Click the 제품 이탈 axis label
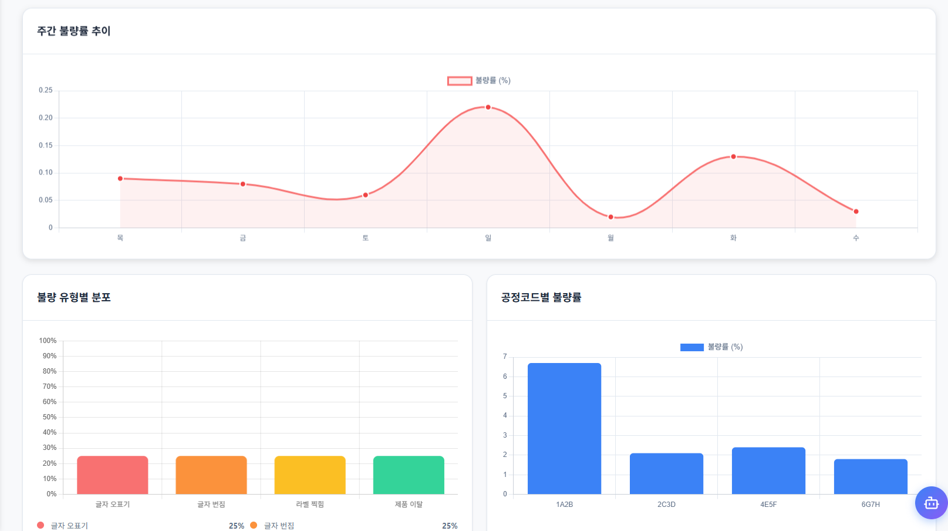Screen dimensions: 948x531 click(x=409, y=505)
